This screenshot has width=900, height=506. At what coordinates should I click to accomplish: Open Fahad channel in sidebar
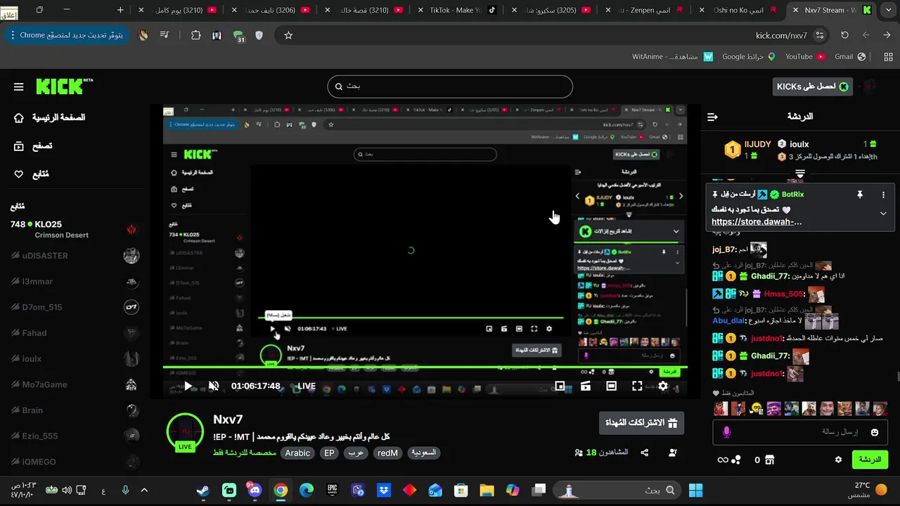tap(75, 333)
